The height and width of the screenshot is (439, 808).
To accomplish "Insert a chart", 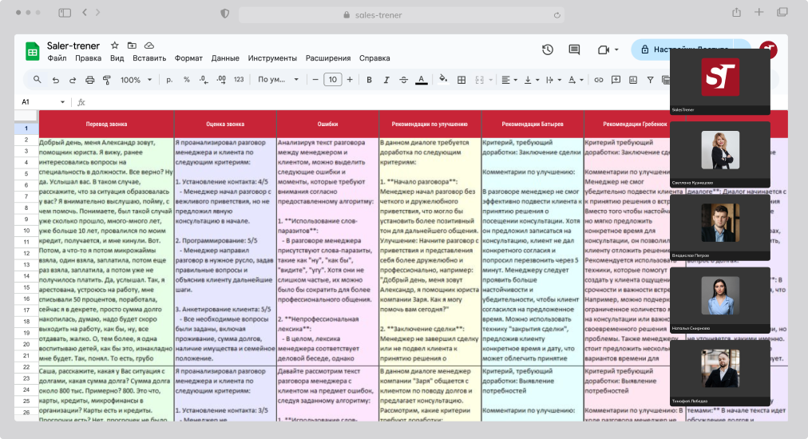I will coord(633,80).
